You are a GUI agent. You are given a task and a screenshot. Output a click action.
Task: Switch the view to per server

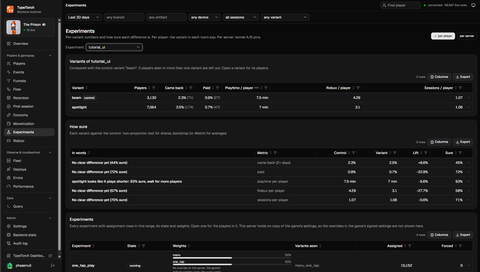[467, 36]
